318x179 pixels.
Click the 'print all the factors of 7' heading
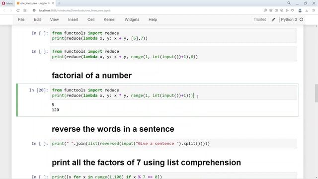pos(147,163)
